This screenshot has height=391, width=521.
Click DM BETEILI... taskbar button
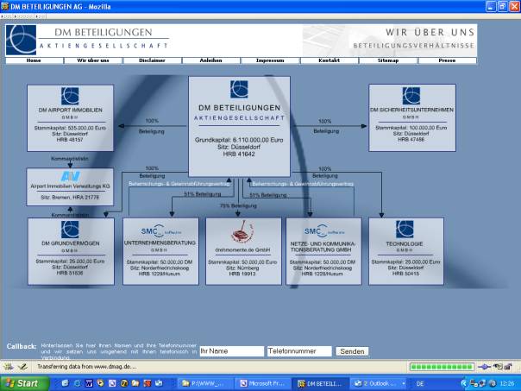coord(321,384)
